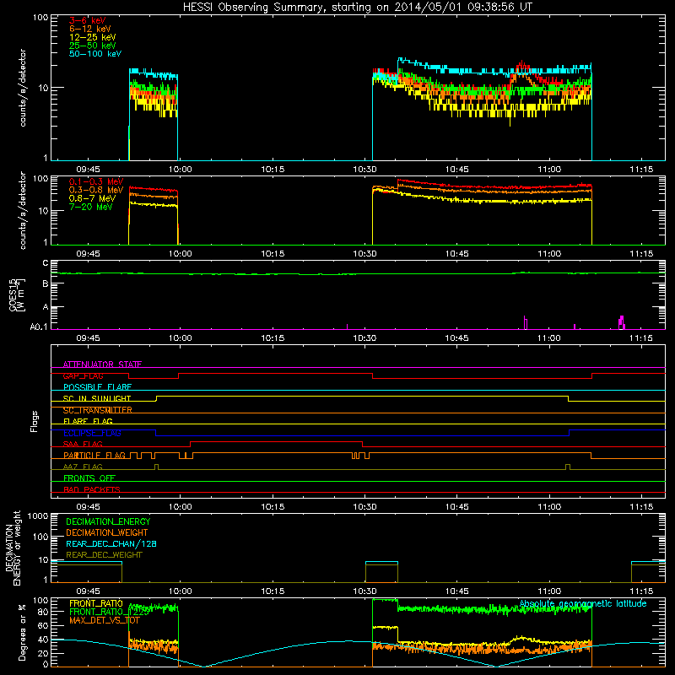
Task: Select the SC_IN_SUNLIGHT flag label
Action: pyautogui.click(x=97, y=398)
